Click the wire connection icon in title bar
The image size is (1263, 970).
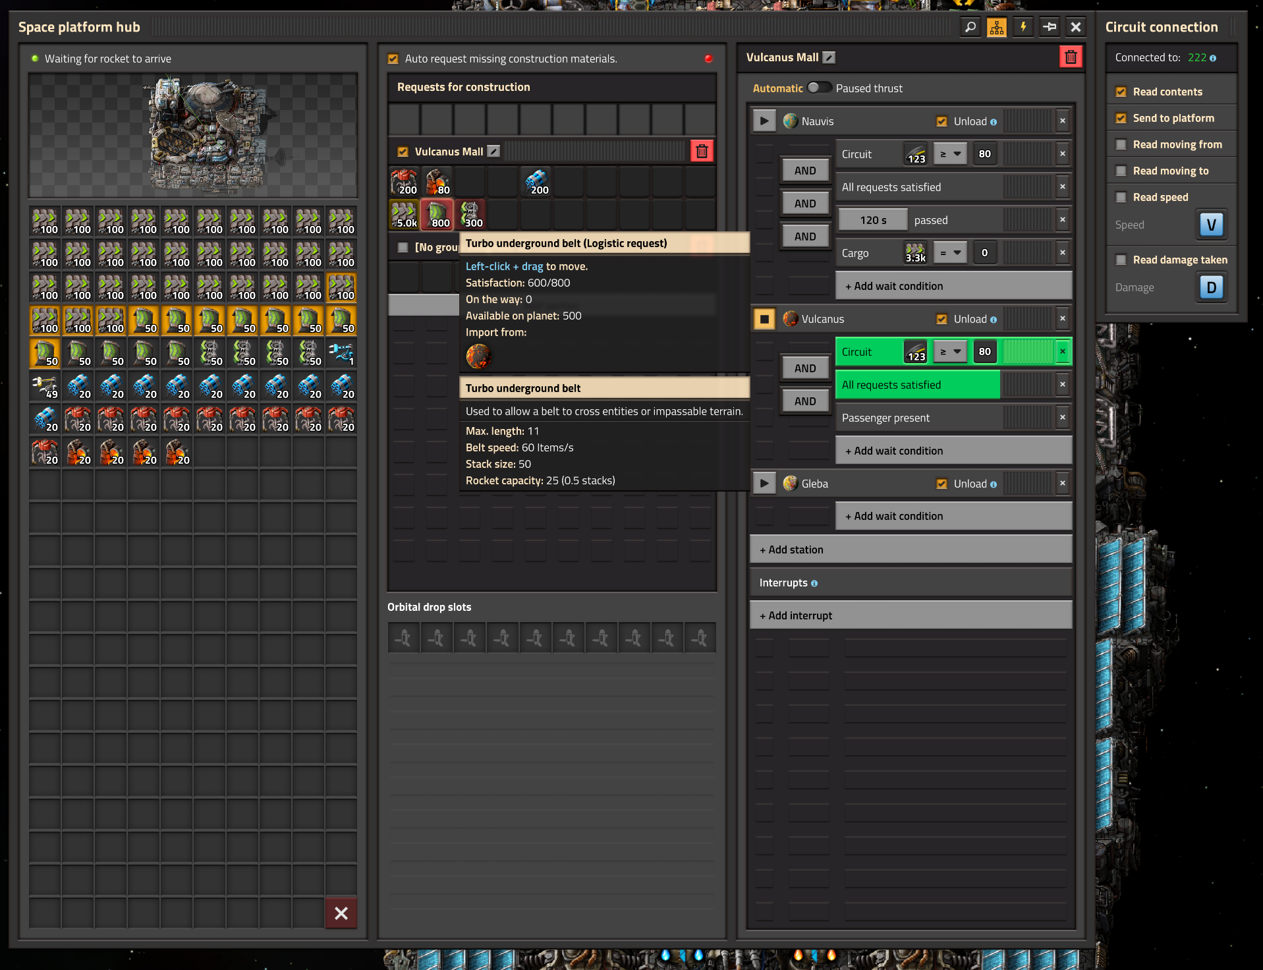(x=1050, y=27)
